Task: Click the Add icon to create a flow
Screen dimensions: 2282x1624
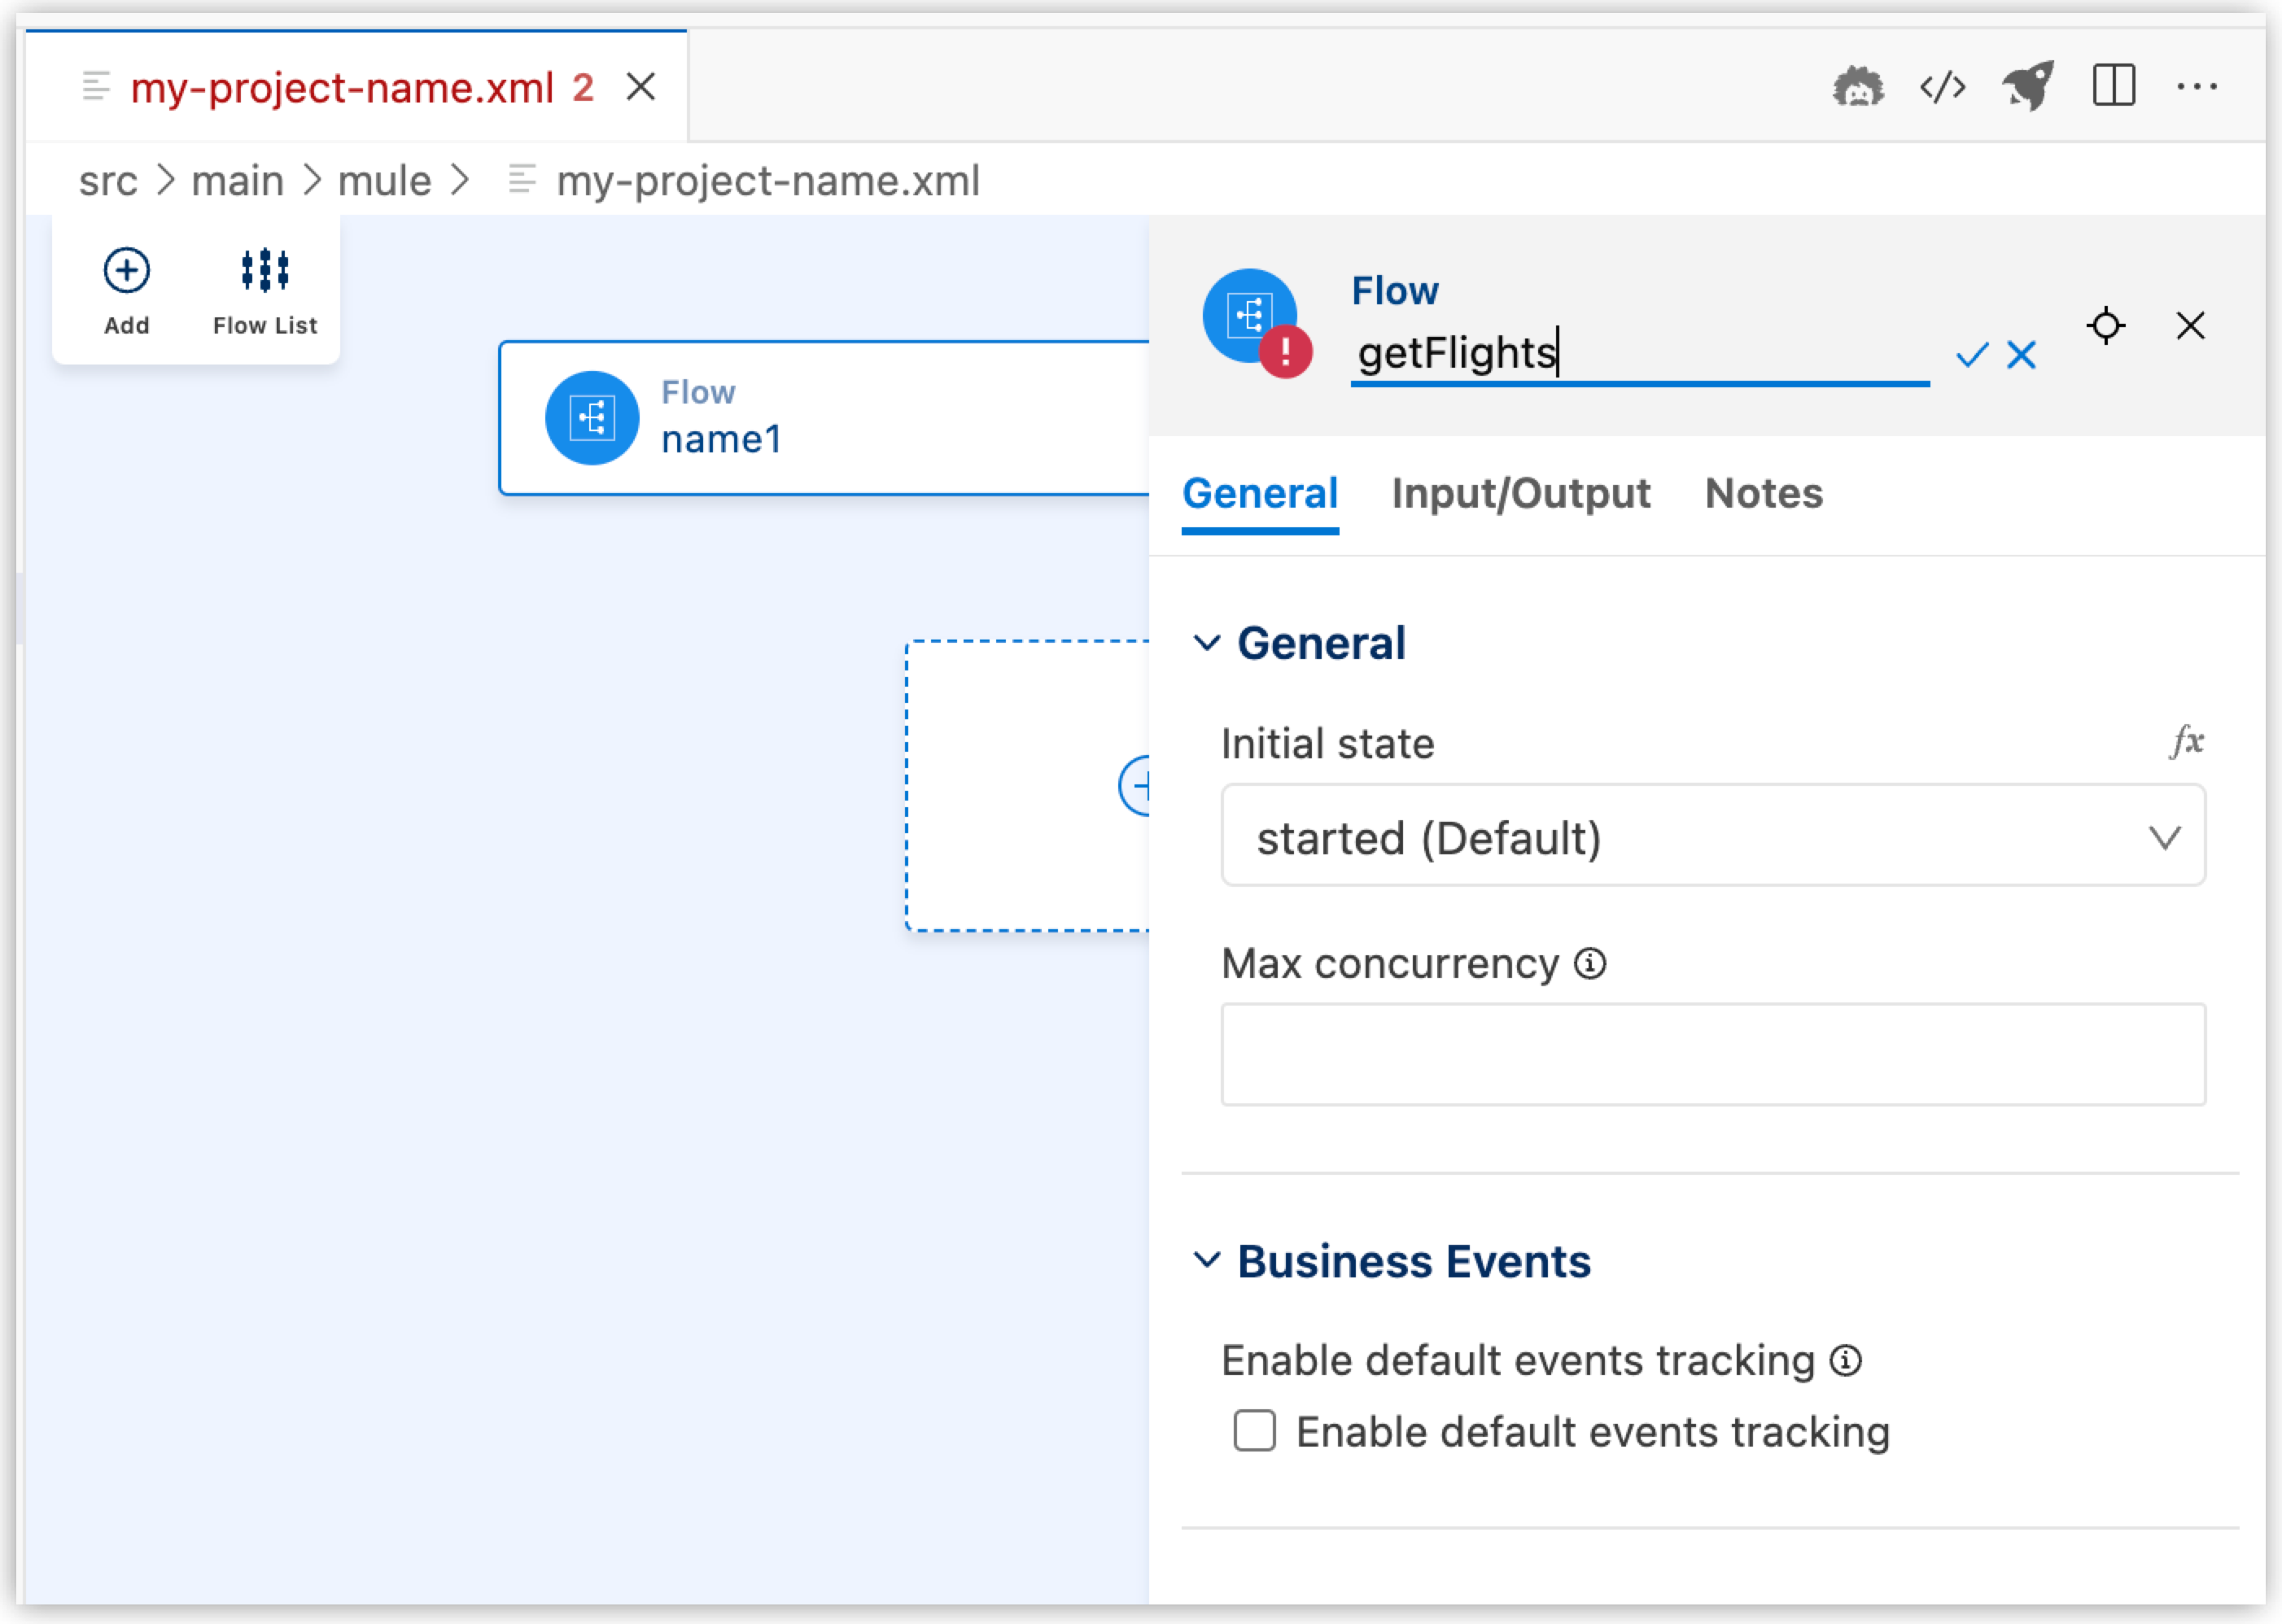Action: click(x=126, y=270)
